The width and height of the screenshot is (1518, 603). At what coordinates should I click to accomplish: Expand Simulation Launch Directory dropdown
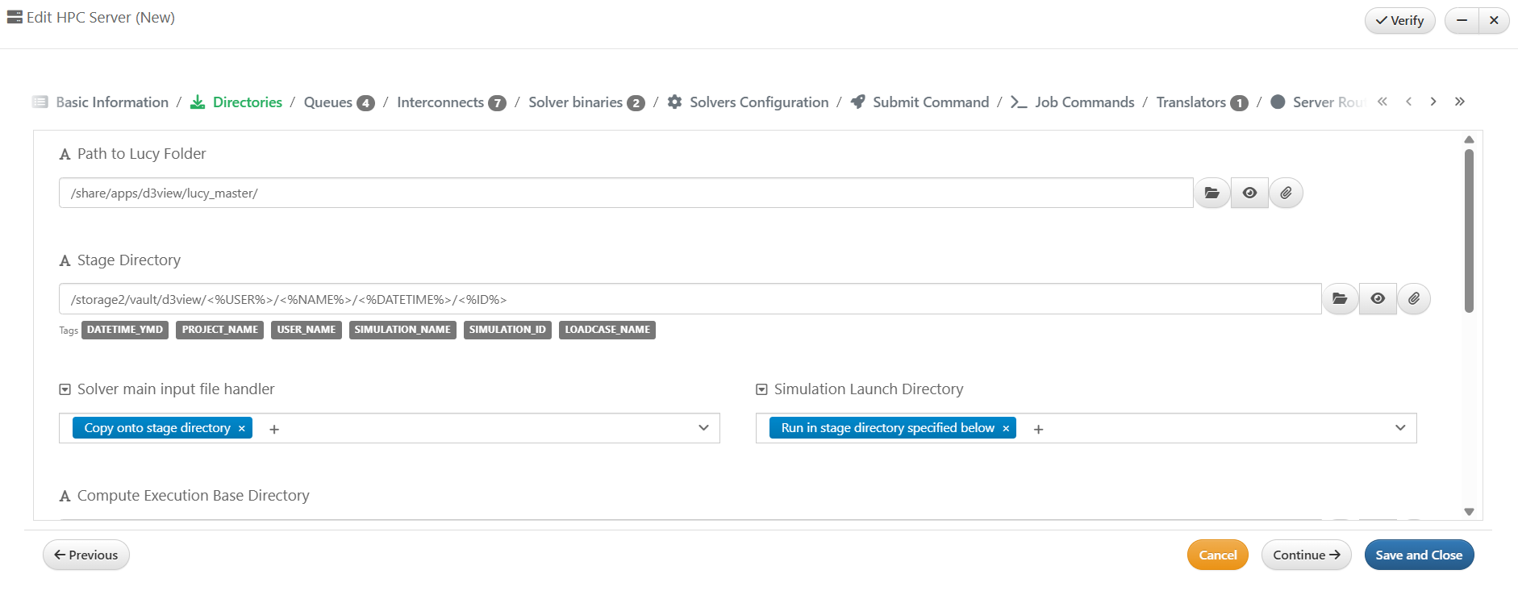pos(1400,428)
